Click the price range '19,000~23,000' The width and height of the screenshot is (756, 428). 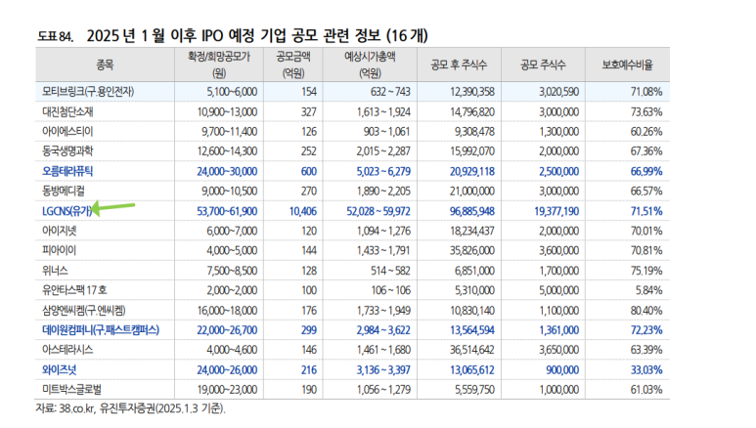coord(227,390)
